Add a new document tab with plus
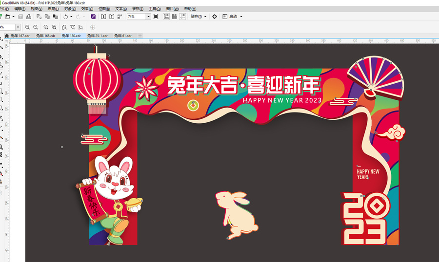The height and width of the screenshot is (262, 439). 140,36
